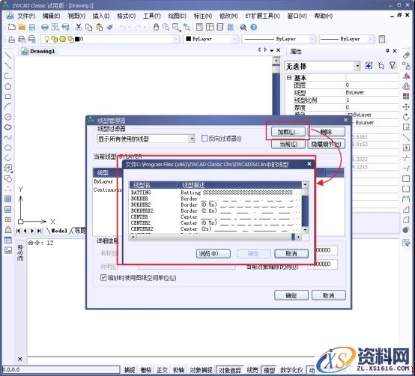Screen dimensions: 415x376
Task: Click the New drawing icon in toolbar
Action: pos(11,27)
